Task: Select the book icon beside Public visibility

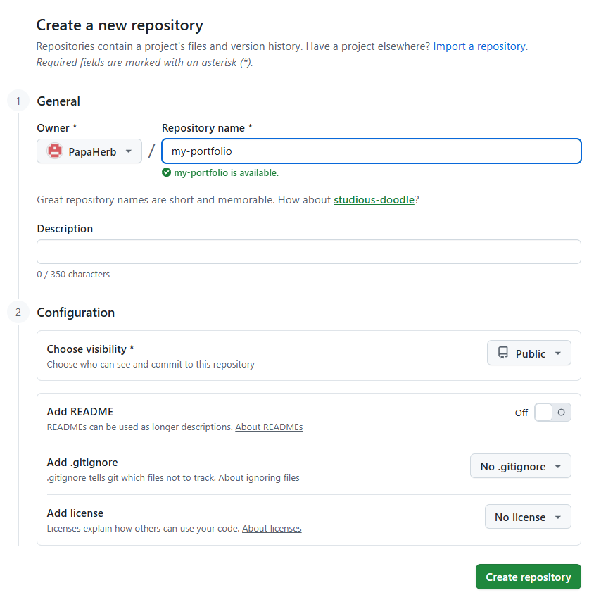Action: click(504, 353)
